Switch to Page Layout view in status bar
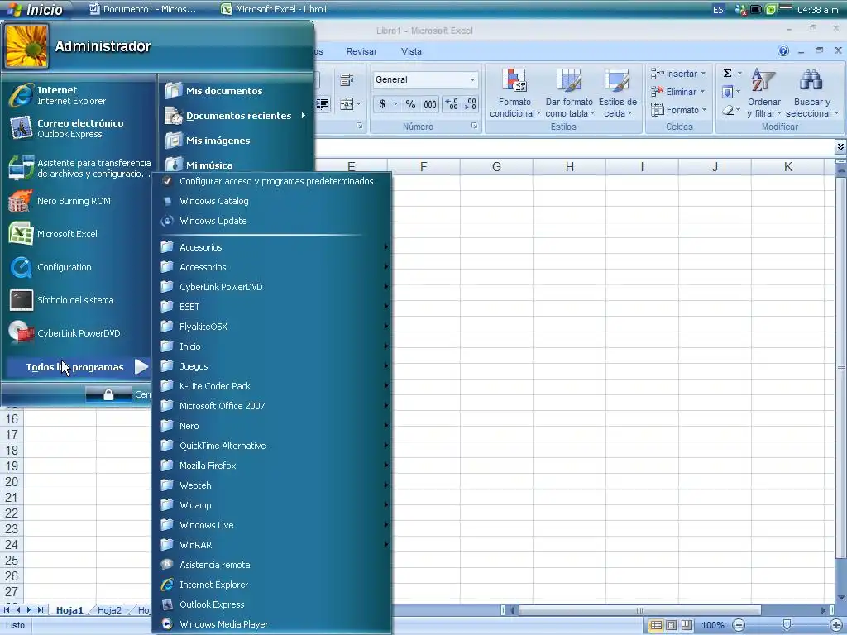 coord(672,625)
